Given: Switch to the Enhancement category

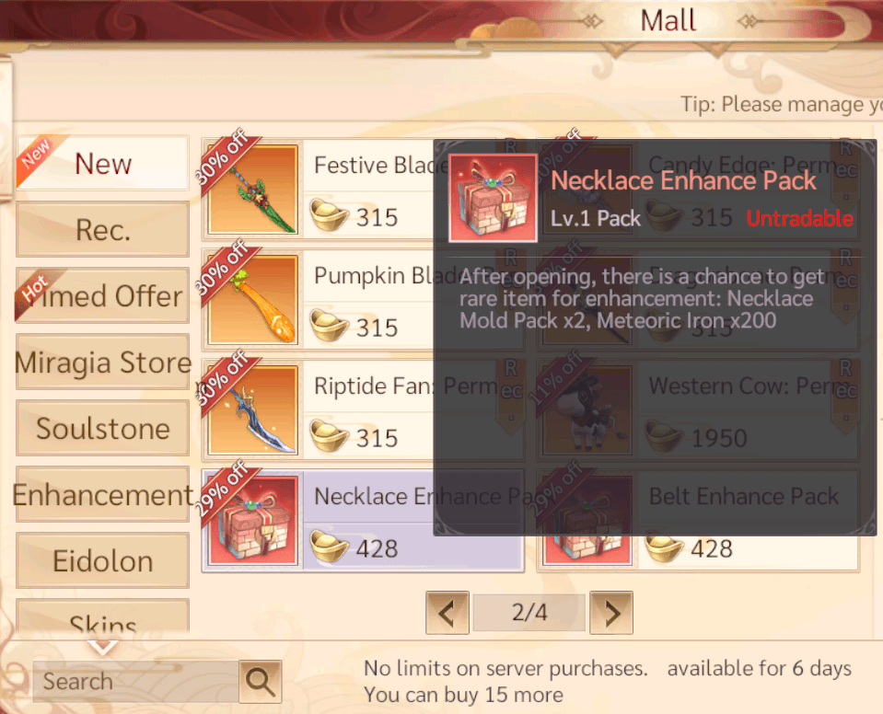Looking at the screenshot, I should 102,494.
